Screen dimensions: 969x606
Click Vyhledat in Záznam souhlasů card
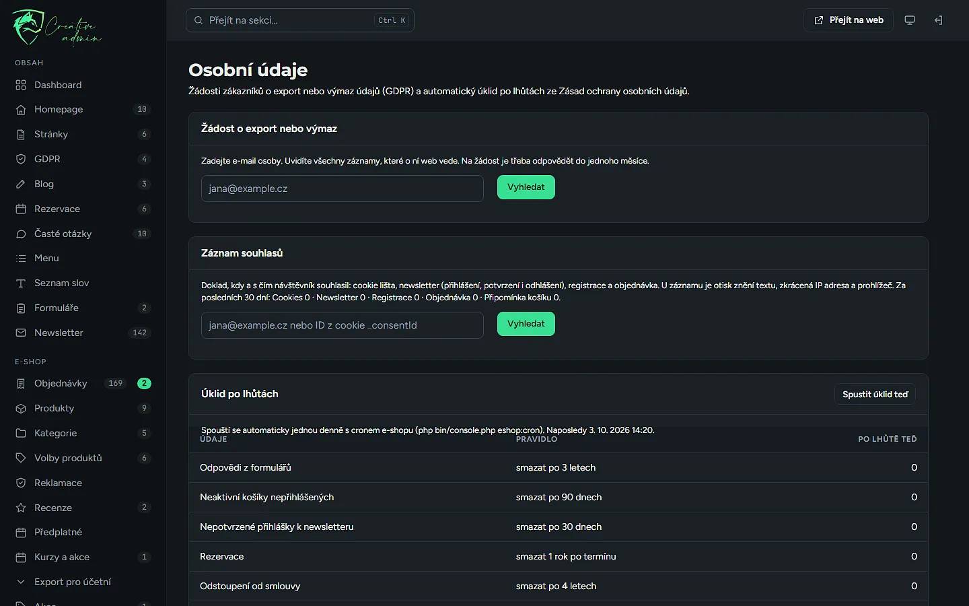(x=526, y=324)
